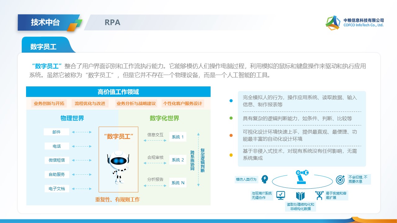The height and width of the screenshot is (223, 397).
Task: Select the 技术中台 header tab
Action: click(x=45, y=22)
